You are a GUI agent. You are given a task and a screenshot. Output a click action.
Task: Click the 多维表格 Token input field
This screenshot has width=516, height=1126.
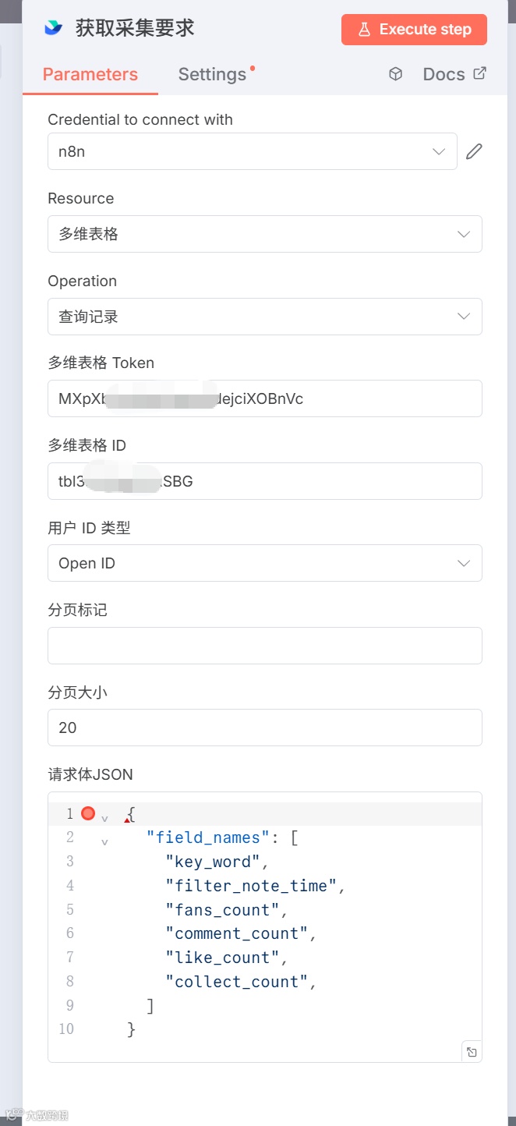point(265,398)
